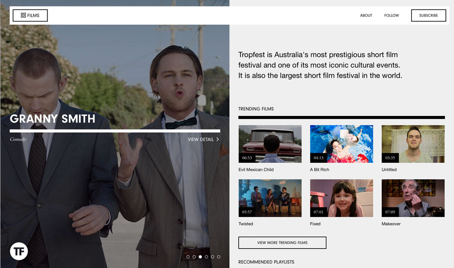This screenshot has height=268, width=454.
Task: Open the Evil Mexican Child thumbnail
Action: coord(270,144)
